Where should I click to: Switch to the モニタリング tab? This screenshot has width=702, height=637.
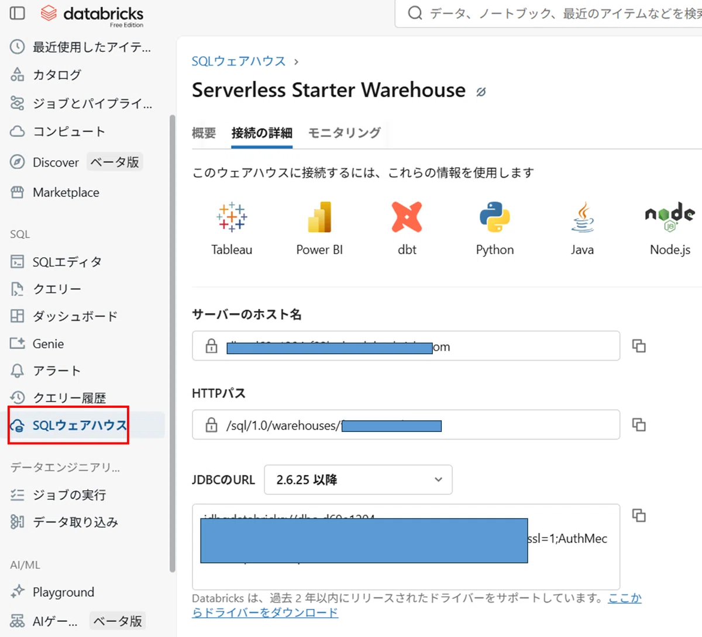tap(345, 133)
